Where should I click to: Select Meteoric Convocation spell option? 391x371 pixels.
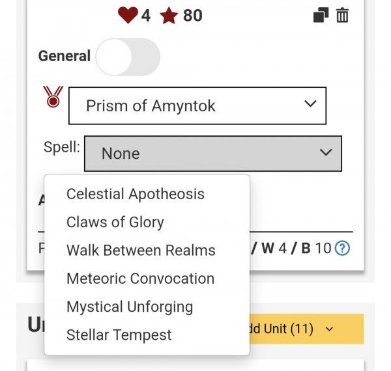140,279
